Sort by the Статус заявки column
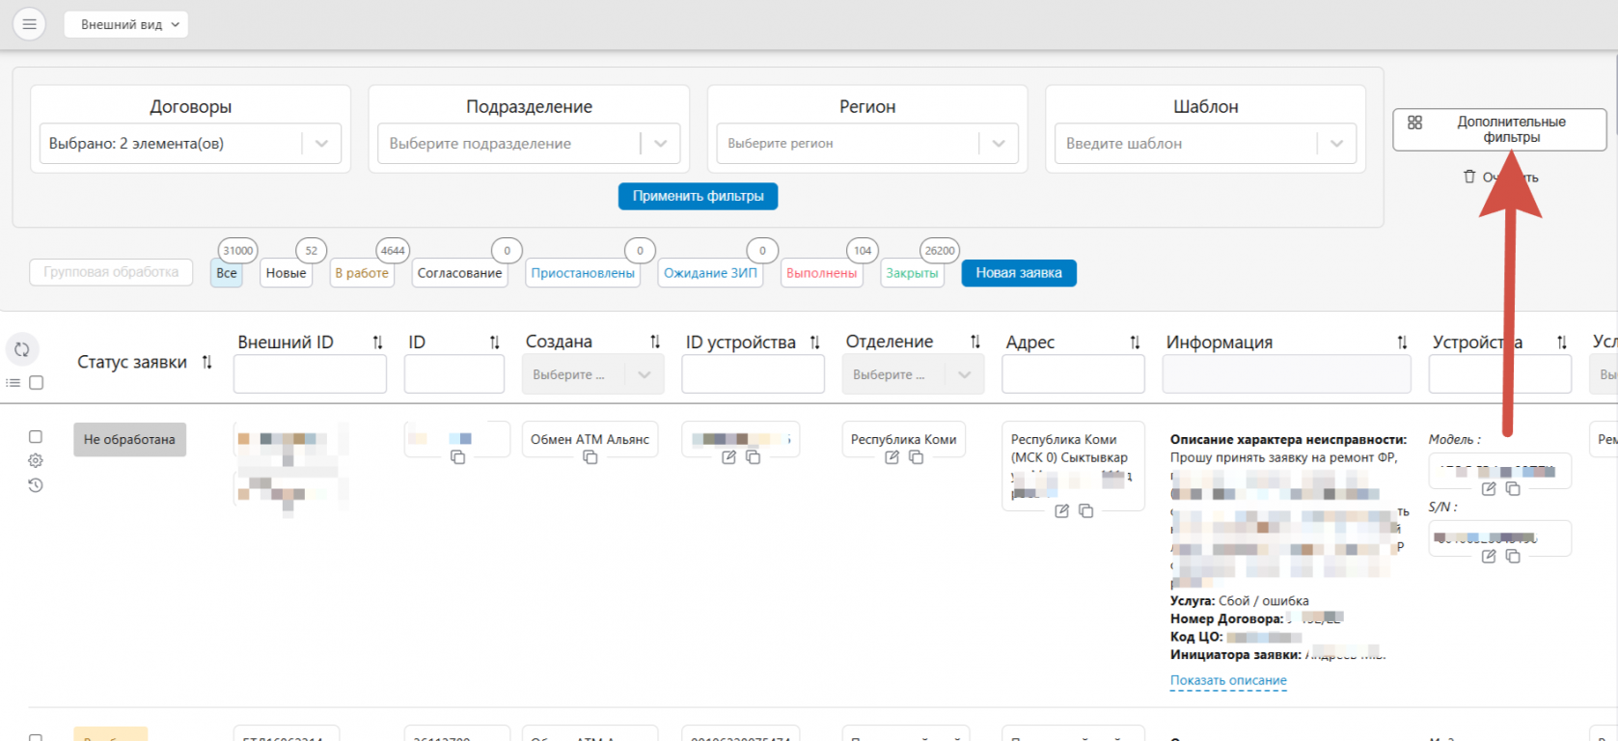This screenshot has width=1618, height=741. 206,363
